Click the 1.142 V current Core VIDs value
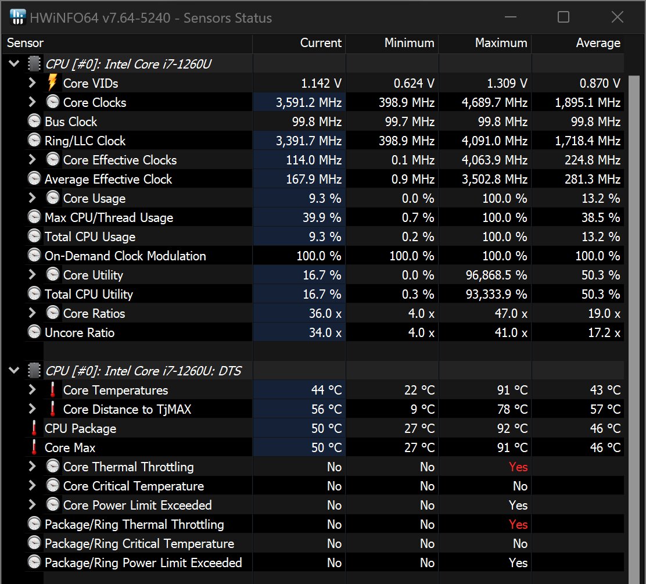 tap(321, 83)
